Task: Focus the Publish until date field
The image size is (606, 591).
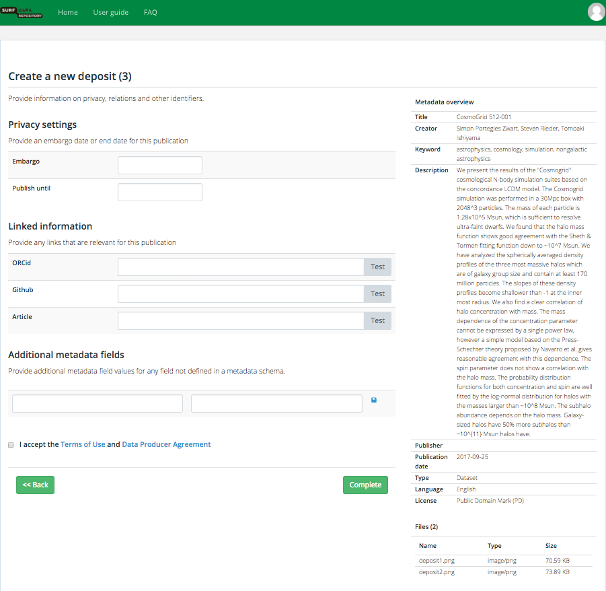Action: tap(160, 193)
